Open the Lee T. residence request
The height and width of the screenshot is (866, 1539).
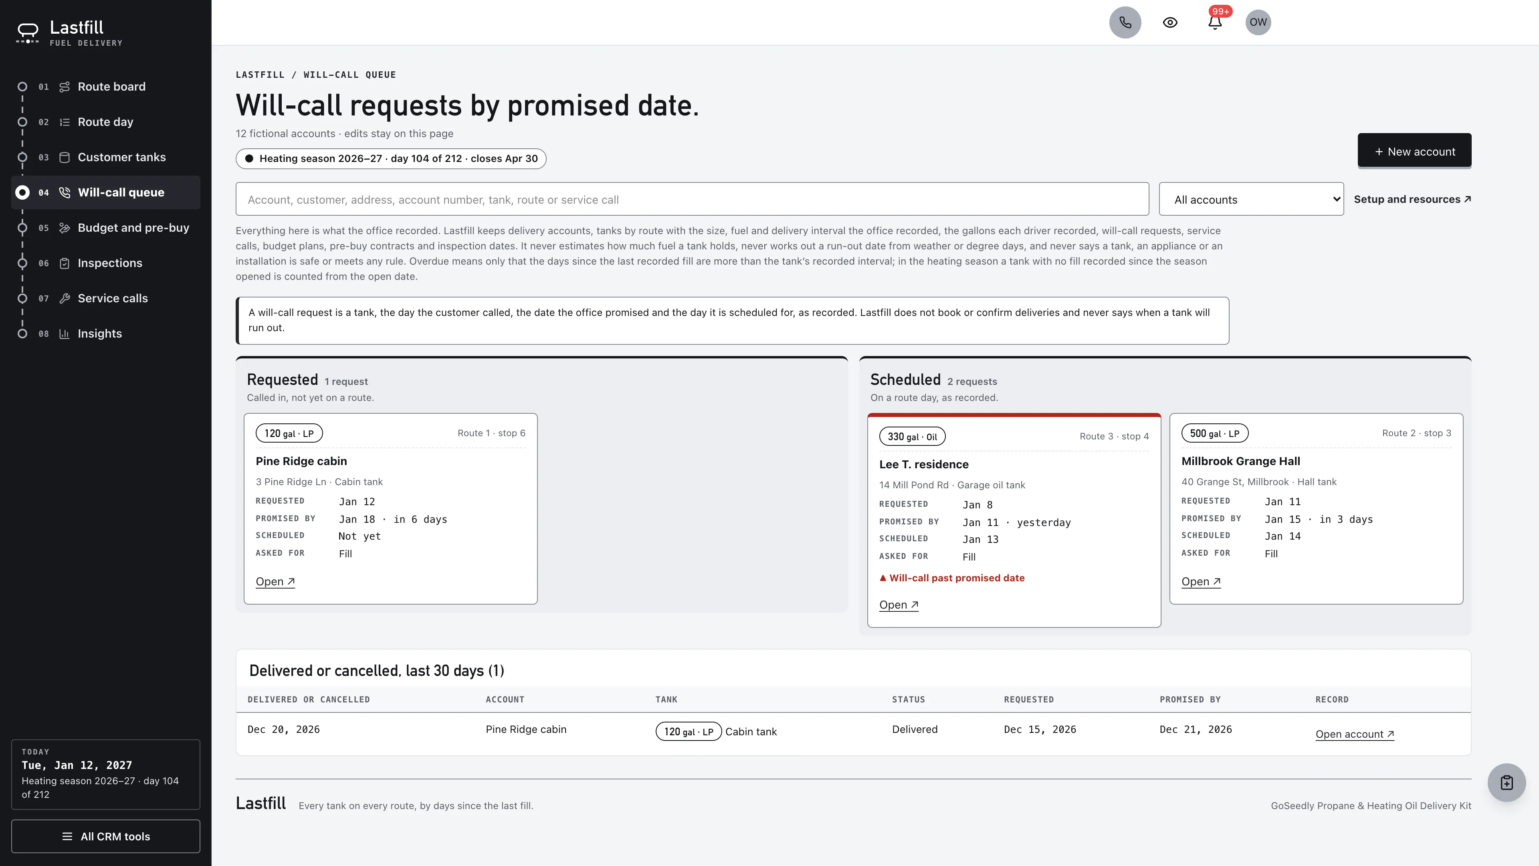pyautogui.click(x=899, y=605)
